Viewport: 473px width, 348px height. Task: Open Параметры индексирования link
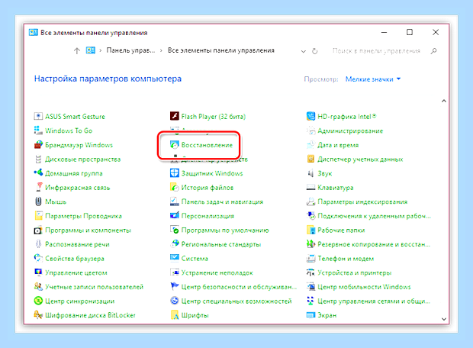coord(362,201)
